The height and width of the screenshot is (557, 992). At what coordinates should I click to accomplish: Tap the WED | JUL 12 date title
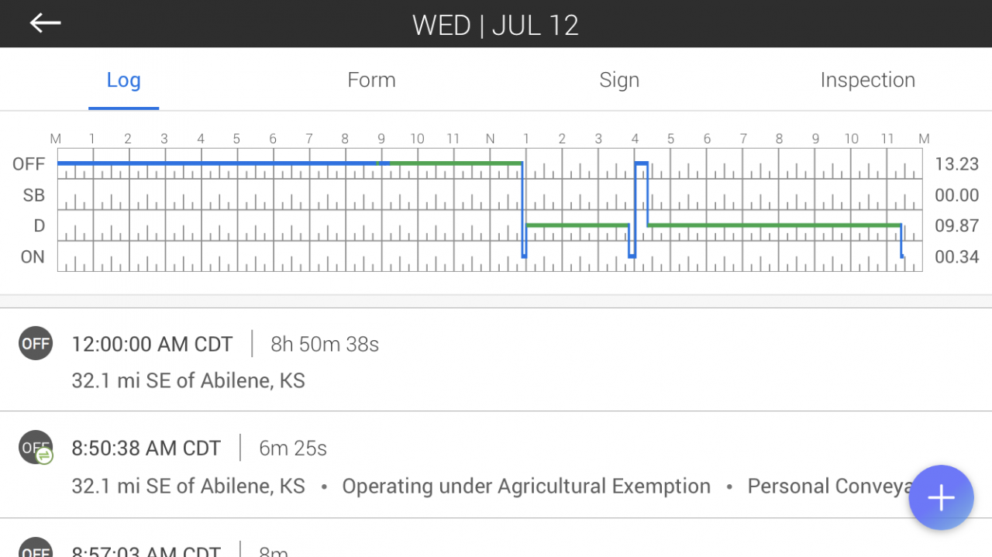[495, 25]
